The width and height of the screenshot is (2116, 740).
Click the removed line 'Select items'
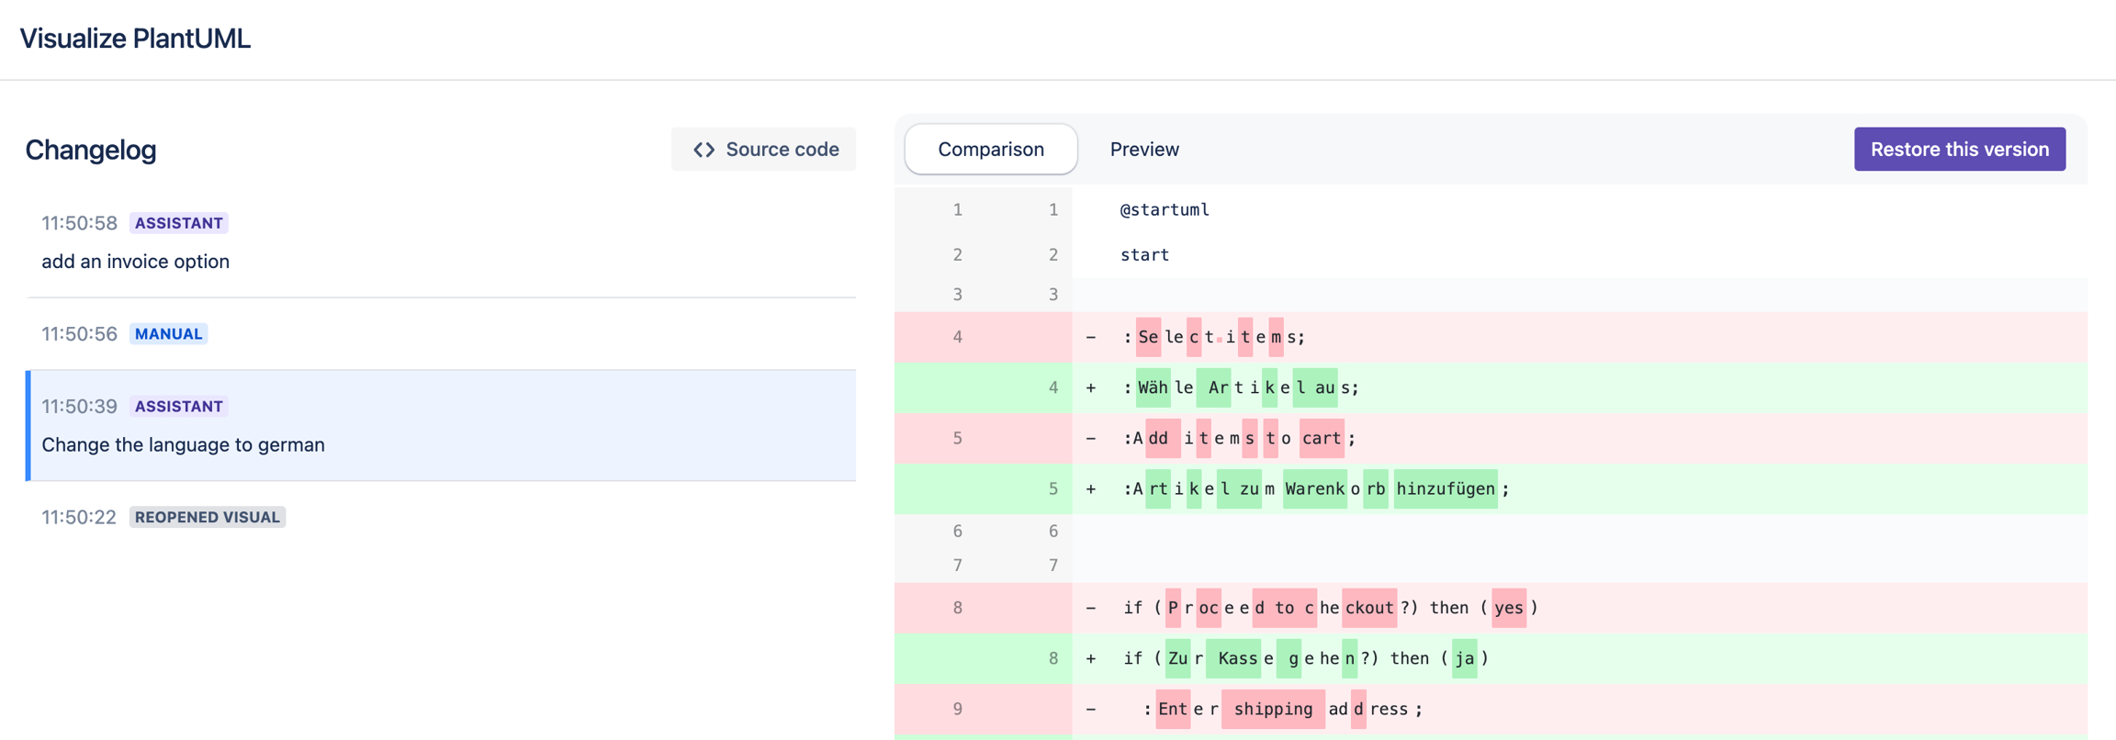click(1213, 337)
